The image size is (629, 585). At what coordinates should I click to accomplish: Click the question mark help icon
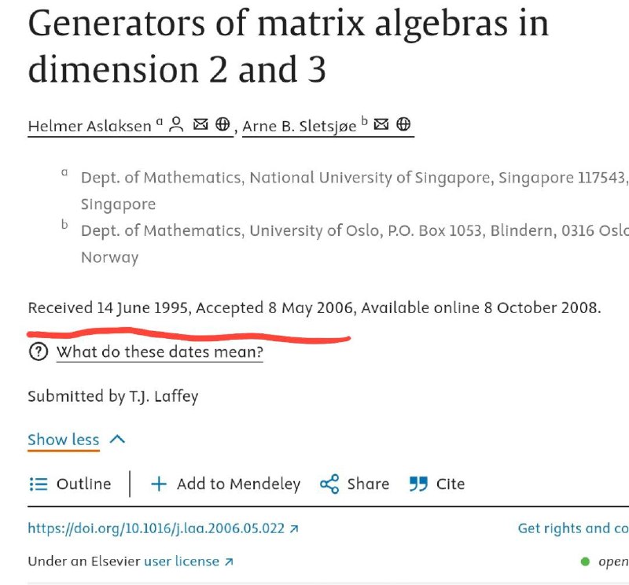(39, 352)
